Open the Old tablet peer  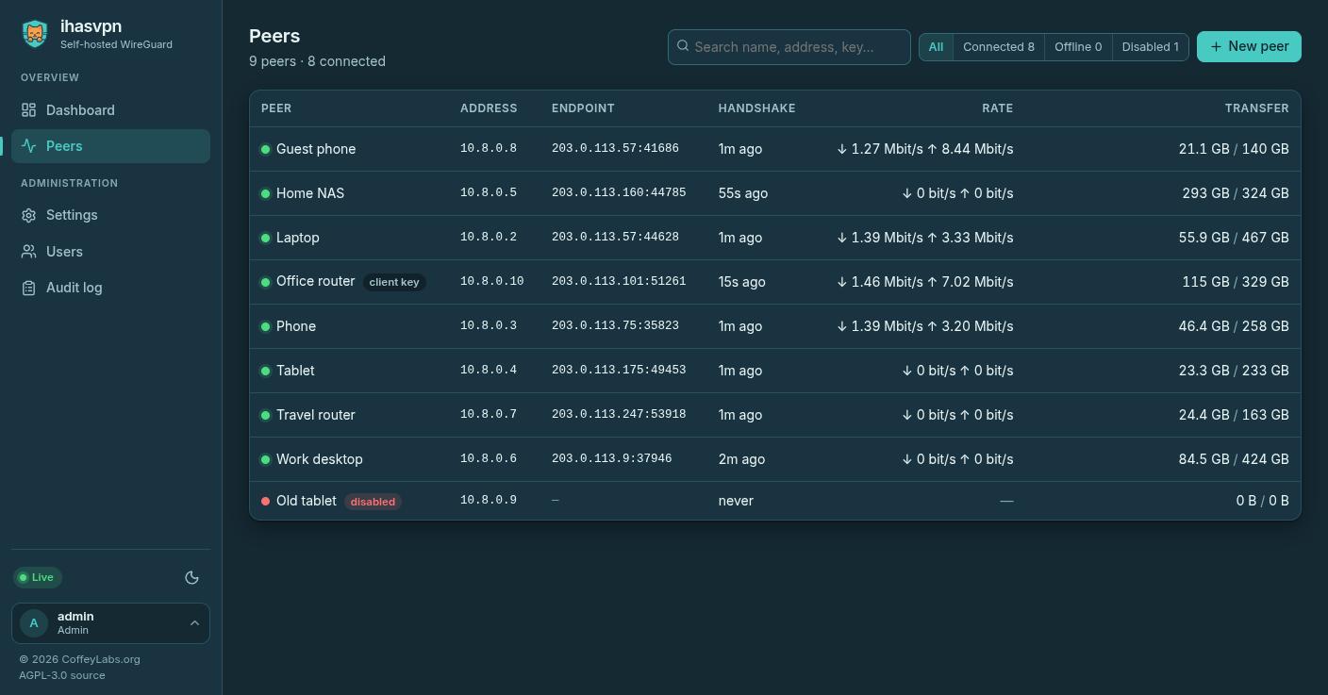click(x=307, y=501)
